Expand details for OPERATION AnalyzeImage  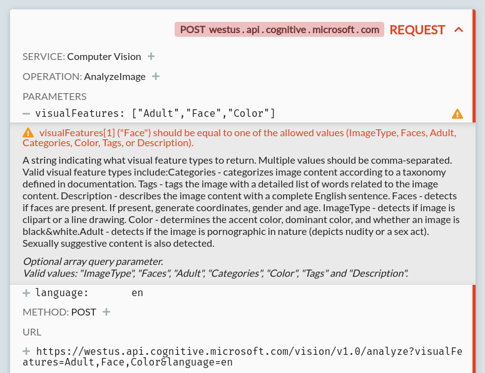click(x=156, y=76)
